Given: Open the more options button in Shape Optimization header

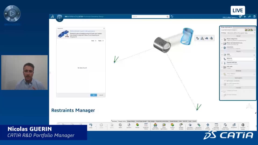Looking at the screenshot, I should (x=255, y=30).
